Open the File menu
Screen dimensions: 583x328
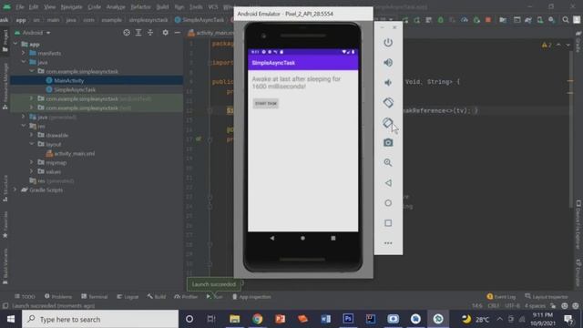(x=20, y=6)
